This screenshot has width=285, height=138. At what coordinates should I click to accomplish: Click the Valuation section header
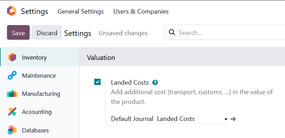click(x=101, y=58)
